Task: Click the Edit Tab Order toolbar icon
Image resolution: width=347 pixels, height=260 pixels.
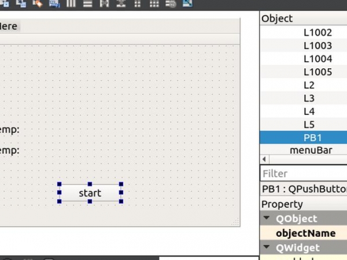Action: (x=54, y=3)
